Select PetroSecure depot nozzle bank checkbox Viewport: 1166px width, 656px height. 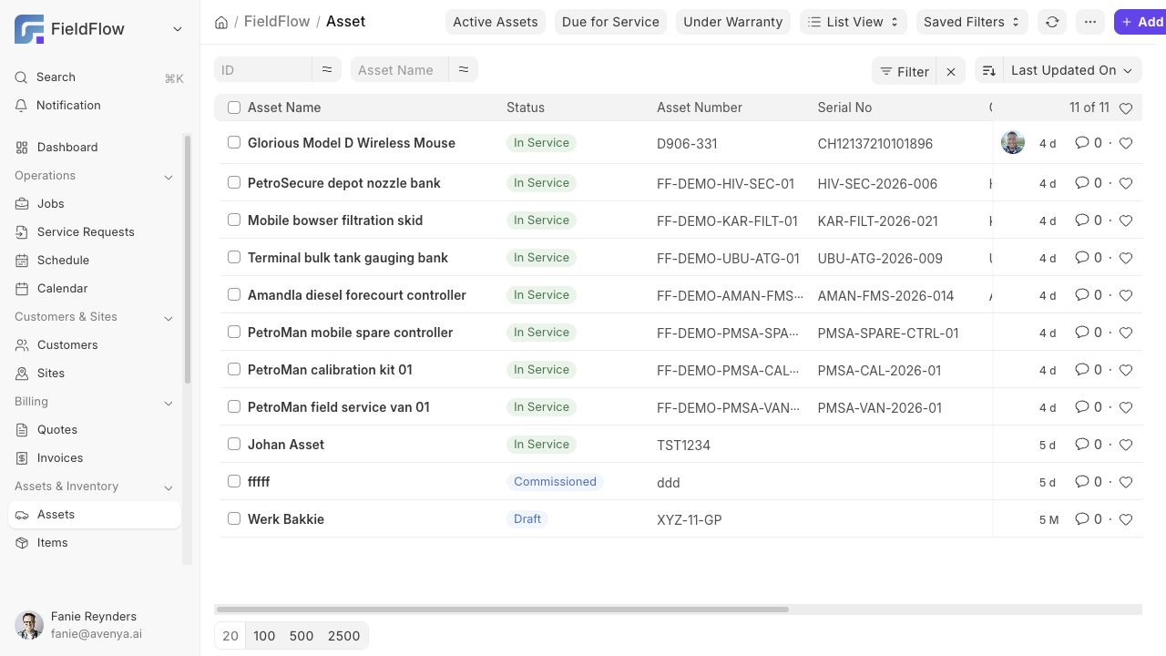tap(234, 182)
